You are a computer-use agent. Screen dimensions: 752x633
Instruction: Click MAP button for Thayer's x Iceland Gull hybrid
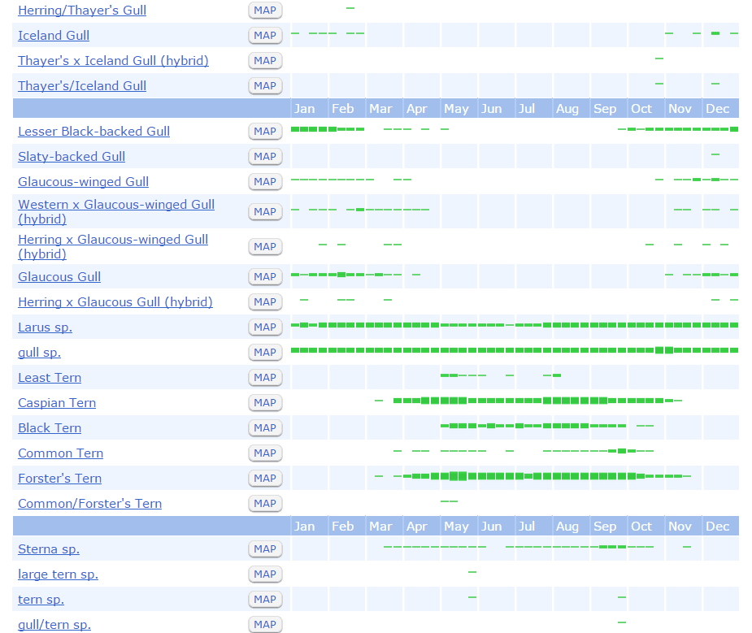pyautogui.click(x=265, y=61)
